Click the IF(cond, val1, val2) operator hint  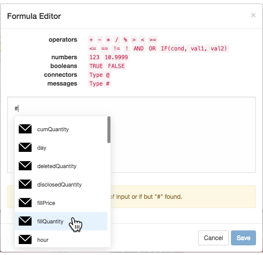pyautogui.click(x=194, y=49)
